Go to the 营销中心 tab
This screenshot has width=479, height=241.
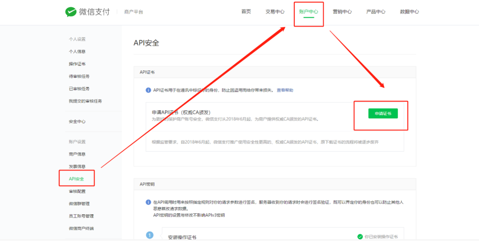[342, 12]
